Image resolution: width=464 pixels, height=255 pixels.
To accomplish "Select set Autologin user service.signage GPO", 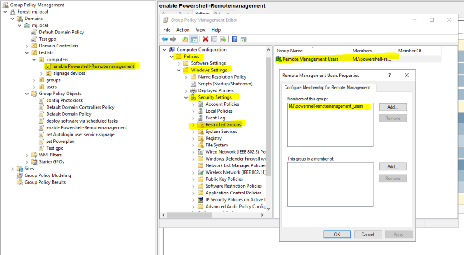I will 80,135.
